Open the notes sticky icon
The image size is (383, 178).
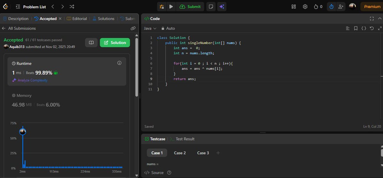pyautogui.click(x=210, y=6)
